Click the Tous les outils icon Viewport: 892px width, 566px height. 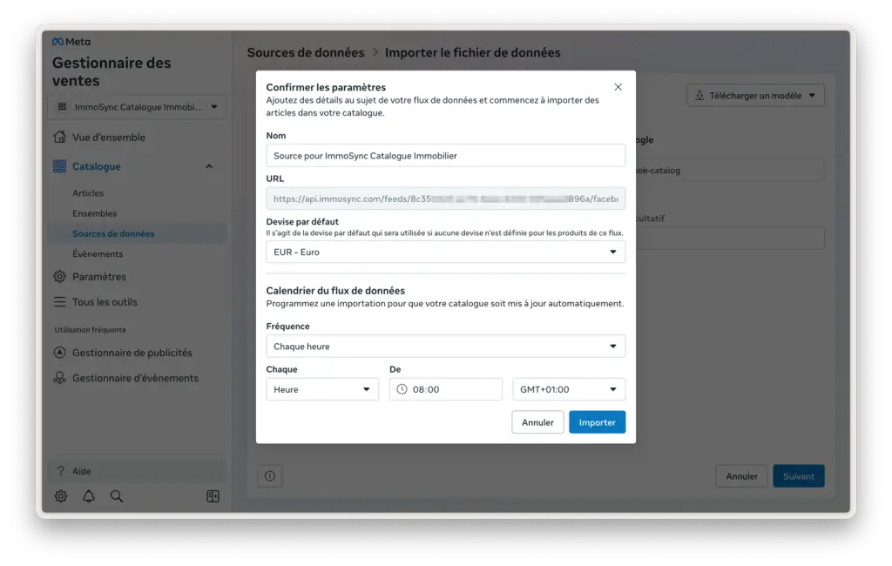(58, 302)
